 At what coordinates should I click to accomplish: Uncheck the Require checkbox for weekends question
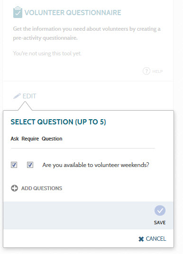tap(30, 165)
